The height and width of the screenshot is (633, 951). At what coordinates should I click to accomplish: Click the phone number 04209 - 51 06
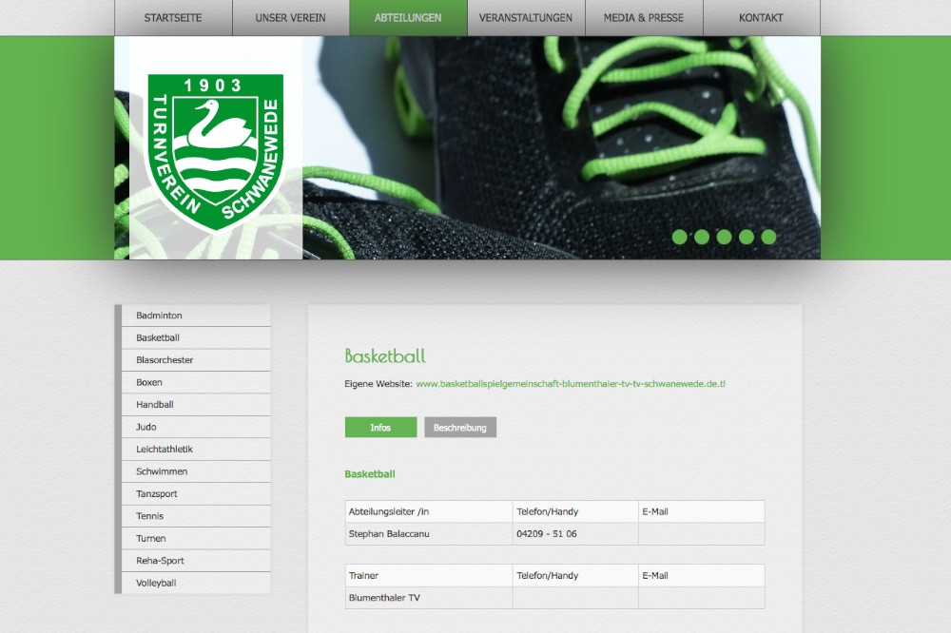click(x=547, y=534)
